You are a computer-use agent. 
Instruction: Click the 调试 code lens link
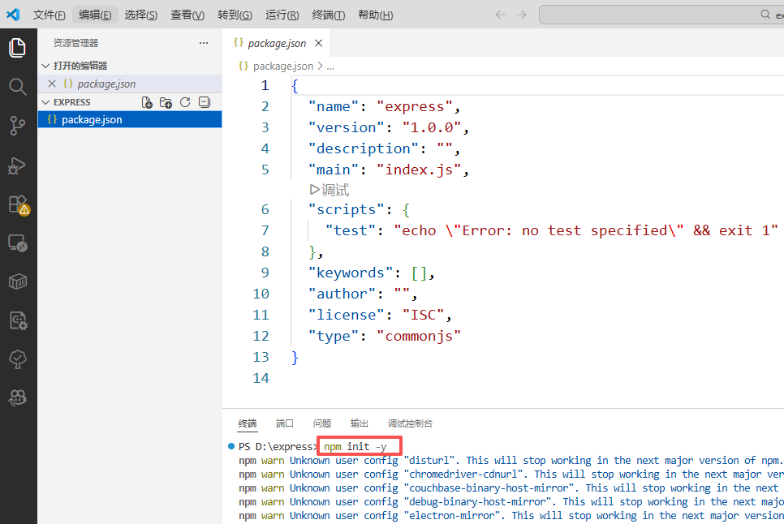click(x=330, y=190)
